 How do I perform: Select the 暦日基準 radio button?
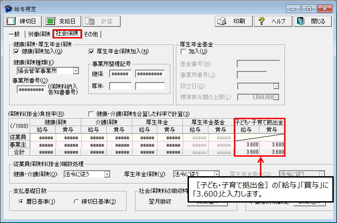tap(21, 202)
